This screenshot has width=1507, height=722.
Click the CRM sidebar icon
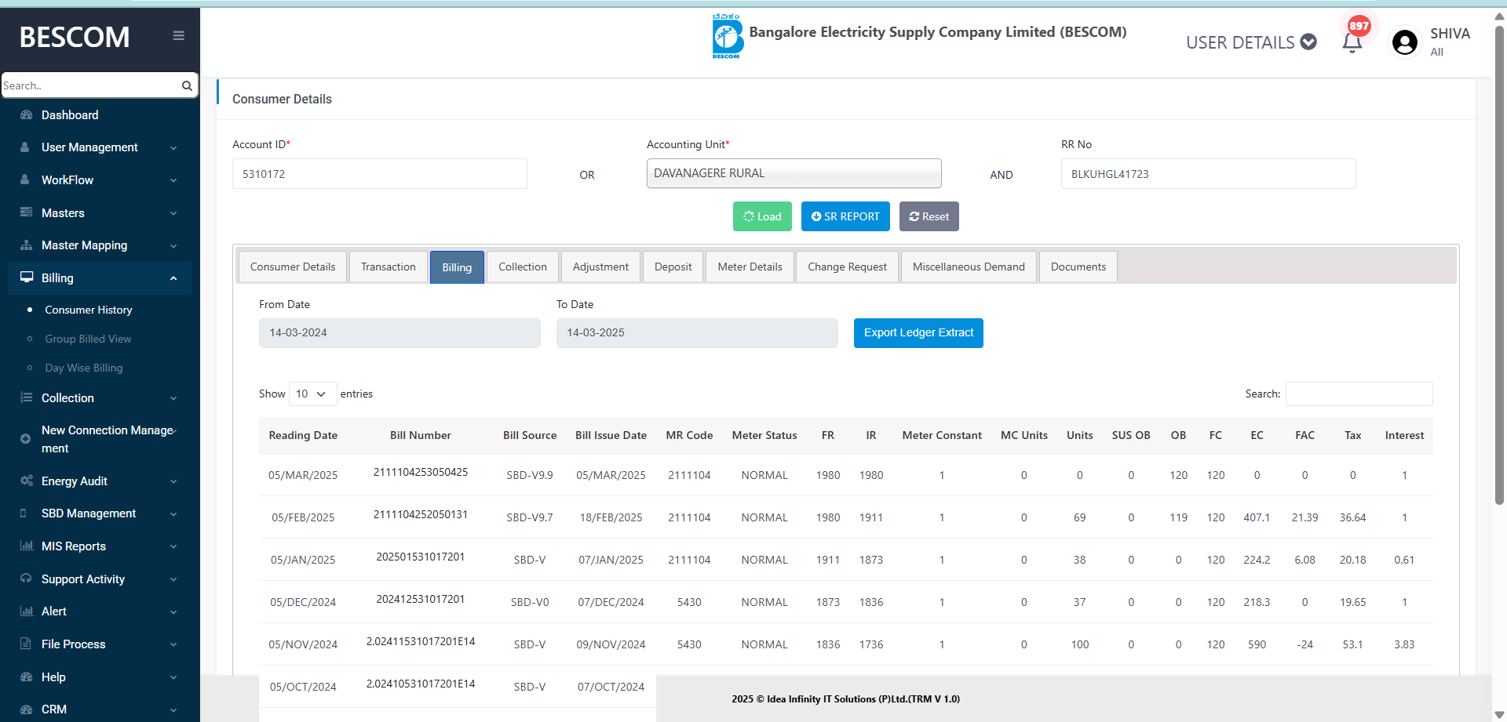[x=26, y=709]
